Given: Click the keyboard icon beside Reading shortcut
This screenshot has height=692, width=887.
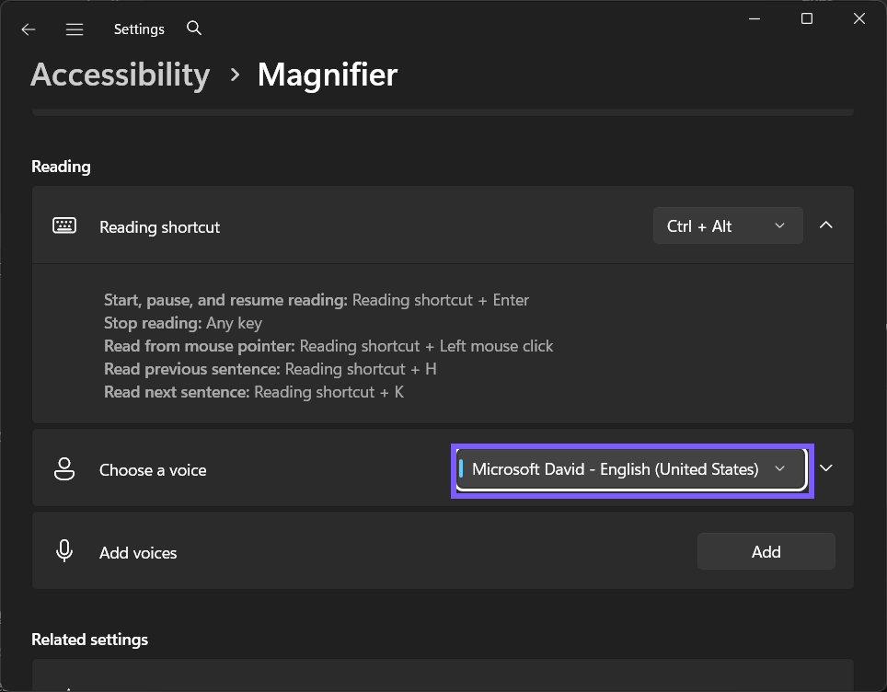Looking at the screenshot, I should point(64,225).
